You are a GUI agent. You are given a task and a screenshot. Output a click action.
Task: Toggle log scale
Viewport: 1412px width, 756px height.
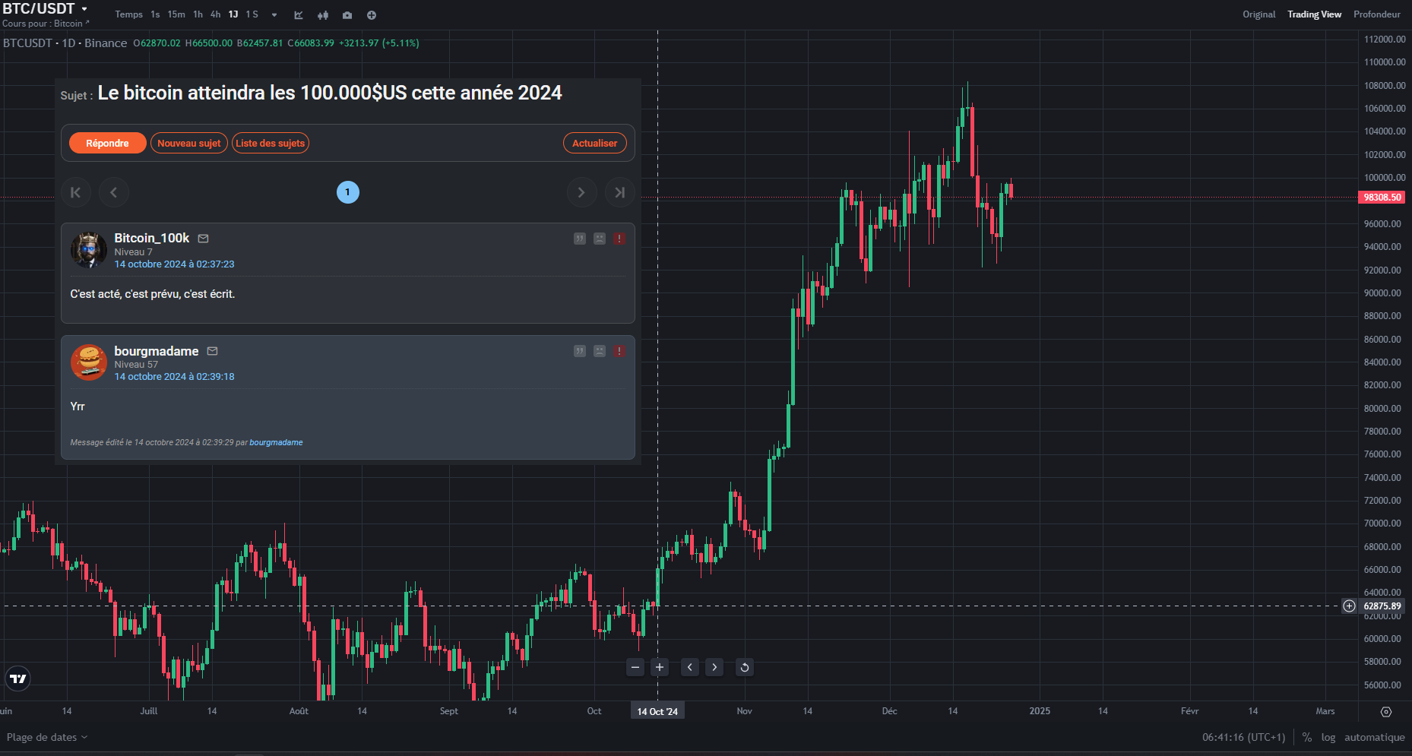coord(1328,737)
